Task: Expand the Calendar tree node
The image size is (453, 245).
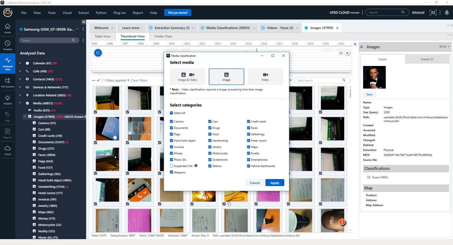Action: click(20, 63)
